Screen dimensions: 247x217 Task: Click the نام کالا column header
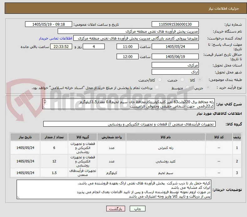(166, 137)
